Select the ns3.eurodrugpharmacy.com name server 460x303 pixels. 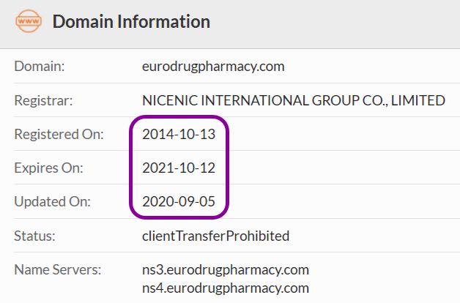(x=226, y=269)
